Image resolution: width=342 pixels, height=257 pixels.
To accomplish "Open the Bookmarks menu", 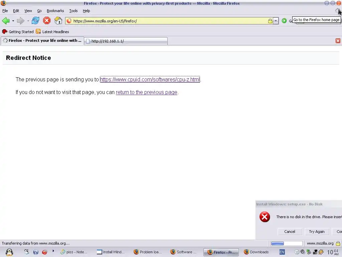I will click(x=55, y=11).
